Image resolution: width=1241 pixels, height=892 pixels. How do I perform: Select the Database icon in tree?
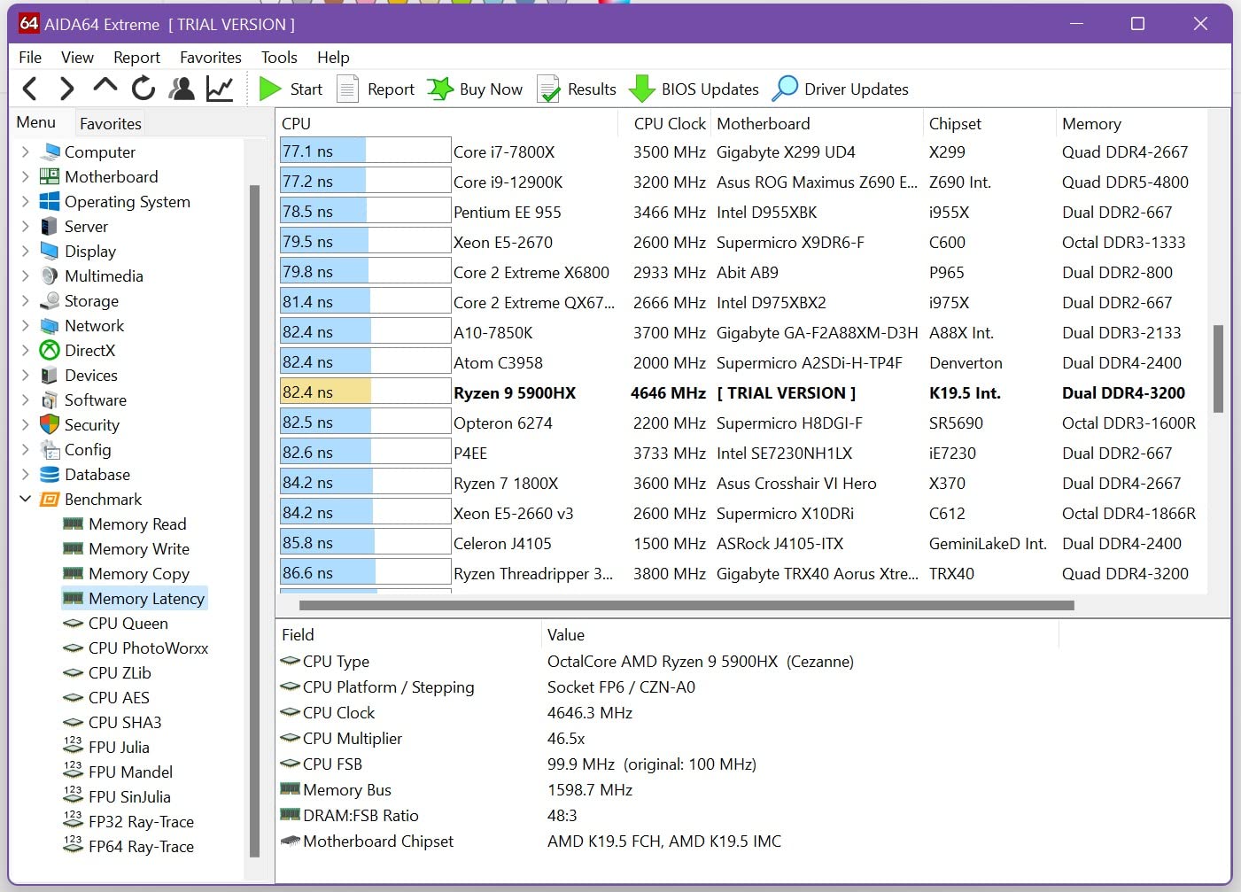click(x=50, y=475)
